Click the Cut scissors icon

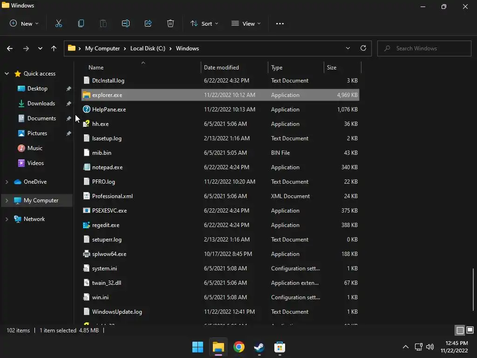click(58, 23)
